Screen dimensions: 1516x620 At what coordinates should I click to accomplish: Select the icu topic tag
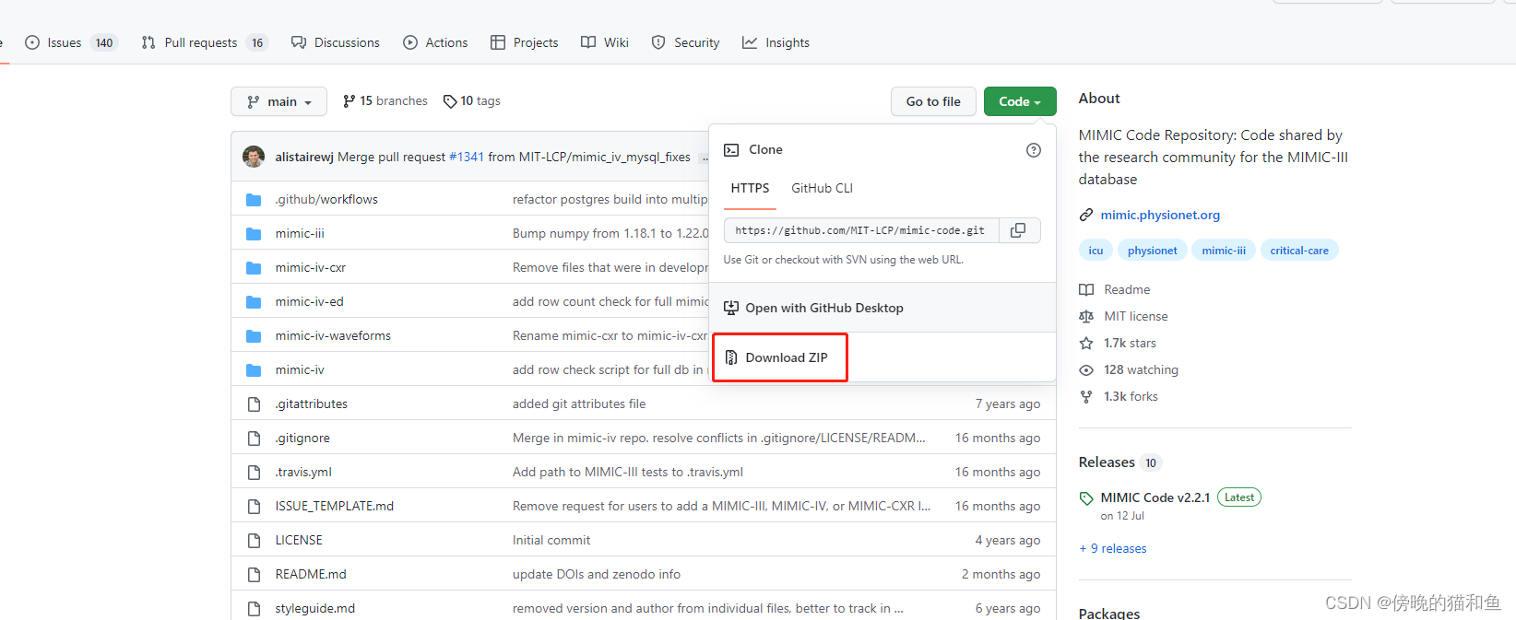[1096, 251]
